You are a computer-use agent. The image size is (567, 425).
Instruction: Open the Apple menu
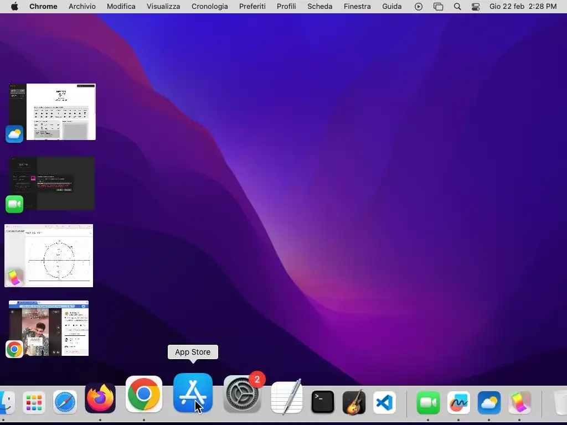click(x=14, y=7)
